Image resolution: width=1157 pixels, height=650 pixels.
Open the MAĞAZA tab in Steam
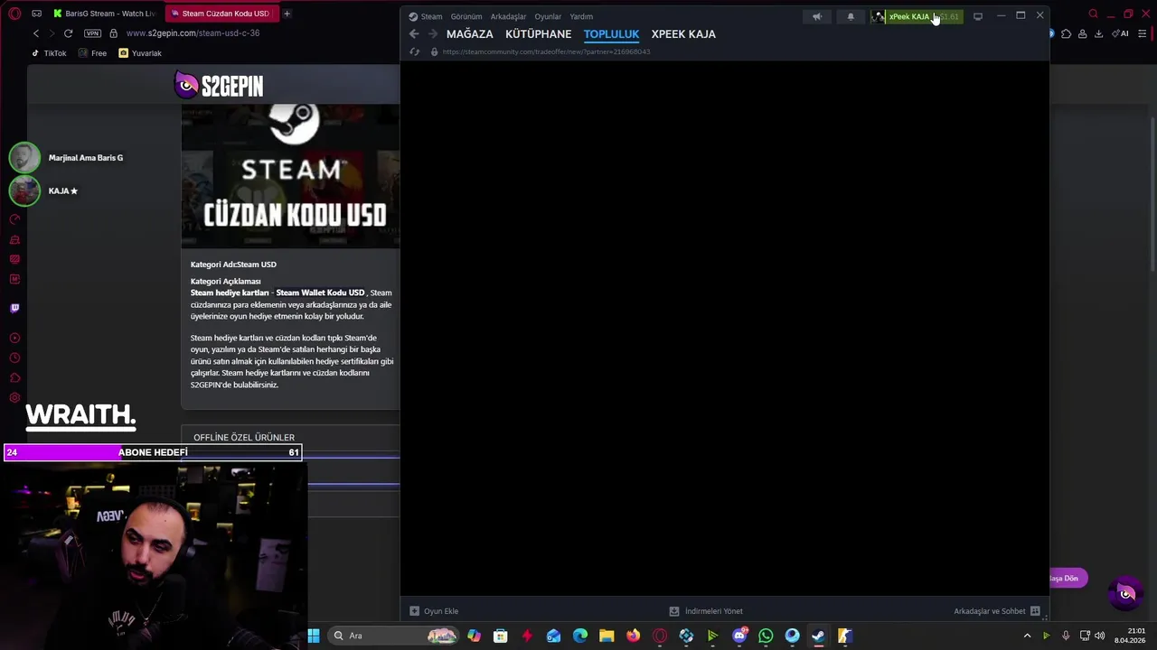coord(470,34)
